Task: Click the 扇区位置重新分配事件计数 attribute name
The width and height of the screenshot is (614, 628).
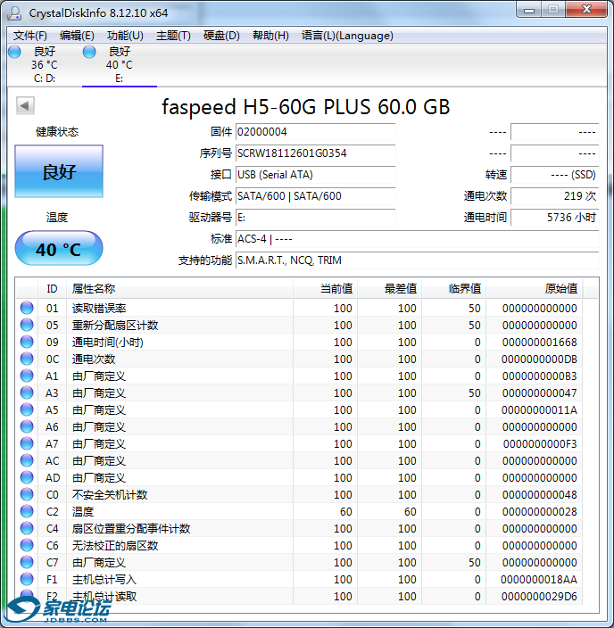Action: click(x=131, y=529)
